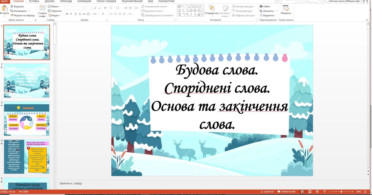Click the Копировать copy button
Image resolution: width=372 pixels, height=195 pixels.
click(19, 11)
